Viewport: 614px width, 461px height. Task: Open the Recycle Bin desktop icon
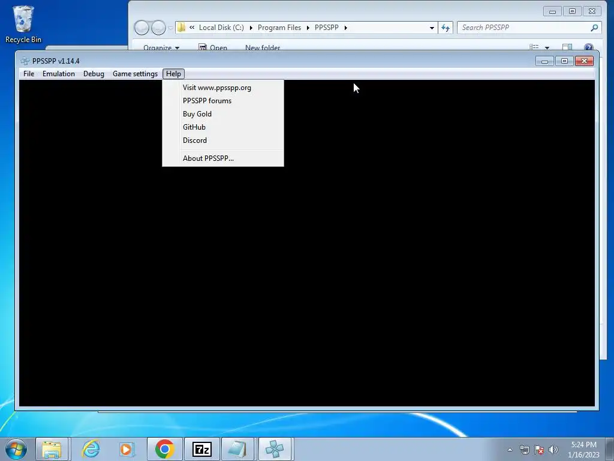(23, 24)
